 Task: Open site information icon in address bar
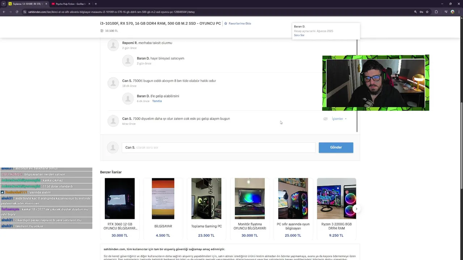[x=25, y=12]
